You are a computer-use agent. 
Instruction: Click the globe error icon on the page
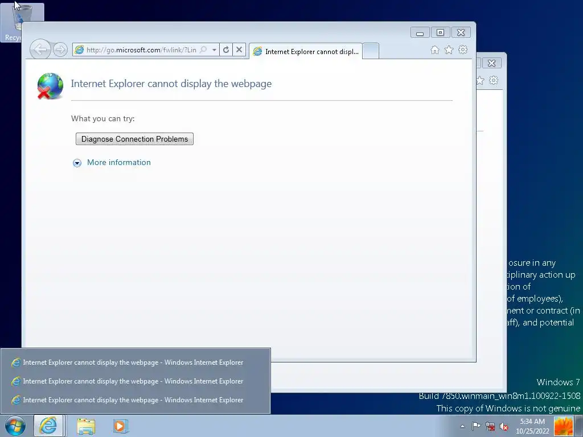pos(50,86)
